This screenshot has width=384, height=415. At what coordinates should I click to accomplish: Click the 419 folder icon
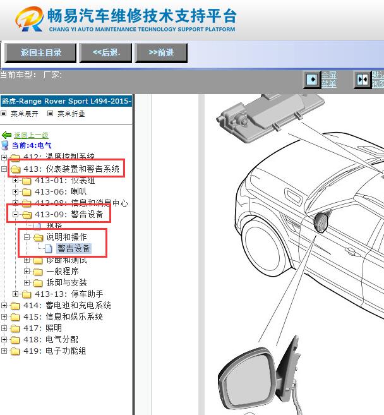click(15, 351)
